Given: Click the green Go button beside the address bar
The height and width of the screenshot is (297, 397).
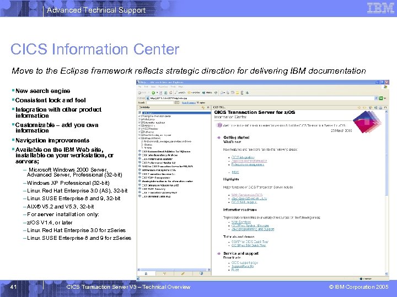Looking at the screenshot, I should [x=381, y=98].
